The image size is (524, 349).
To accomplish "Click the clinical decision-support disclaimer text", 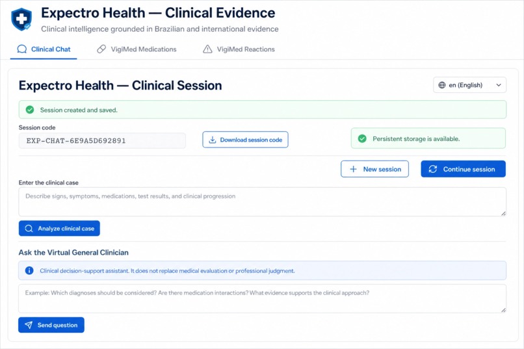I will (x=167, y=271).
